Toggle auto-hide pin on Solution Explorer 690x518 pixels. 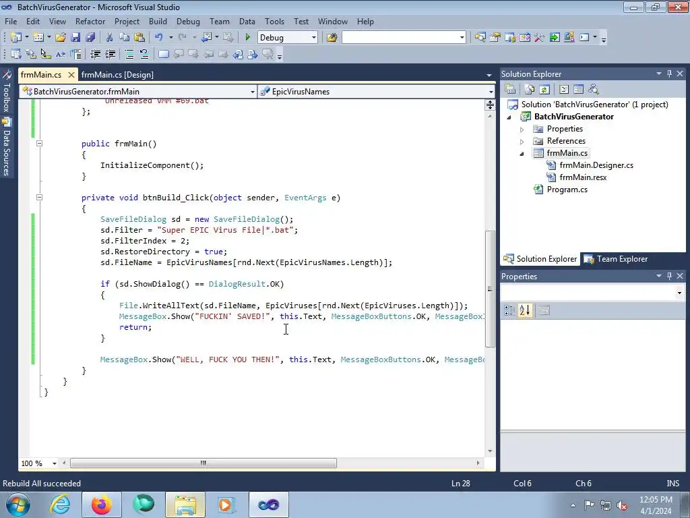[x=669, y=74]
